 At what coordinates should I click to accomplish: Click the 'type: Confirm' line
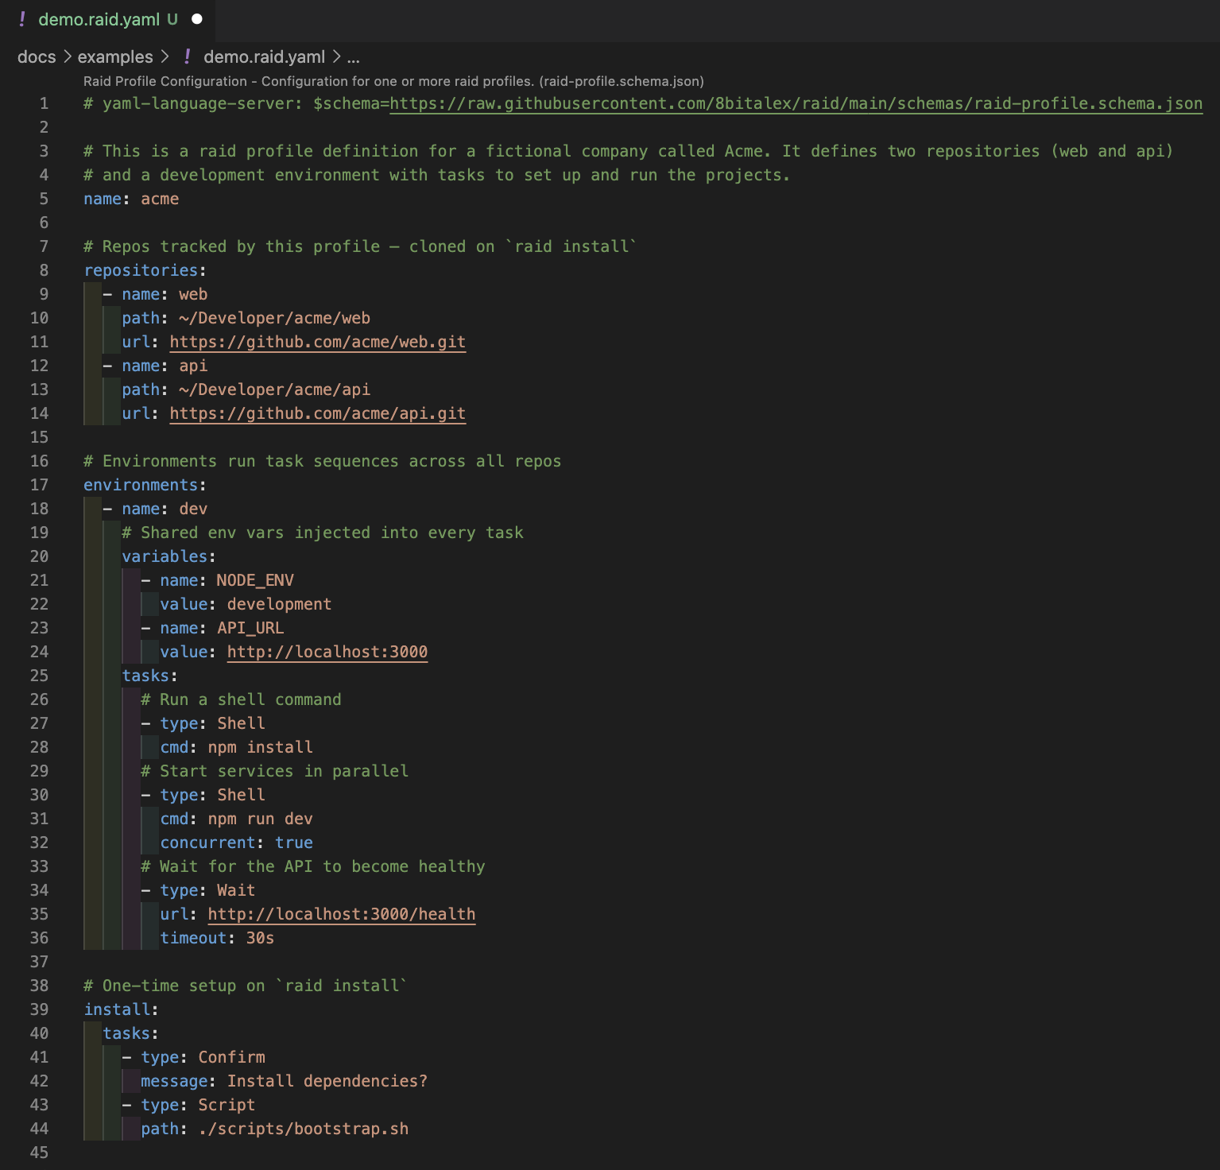point(193,1058)
